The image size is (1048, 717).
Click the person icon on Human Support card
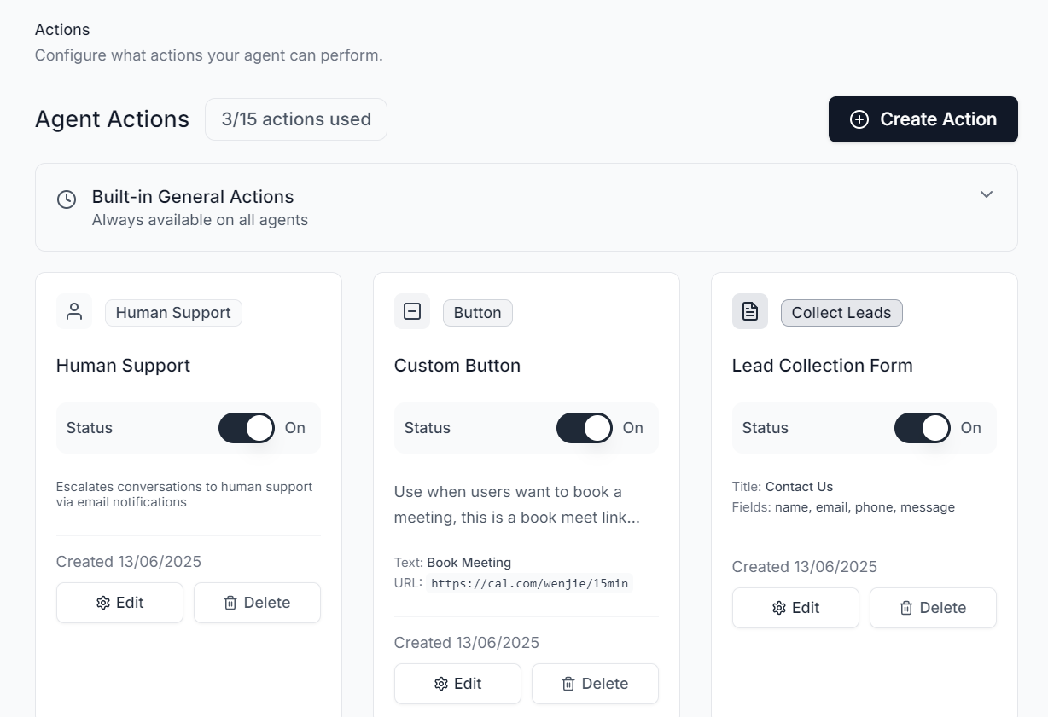point(74,311)
